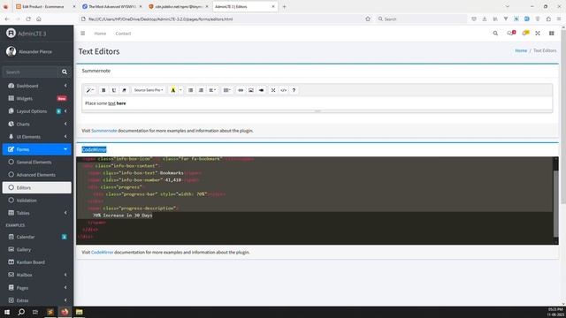Screen dimensions: 566x318
Task: Expand the Tables sidebar menu
Action: 37,213
